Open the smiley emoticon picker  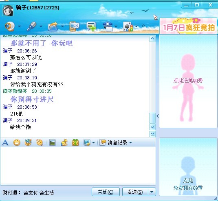(17, 142)
